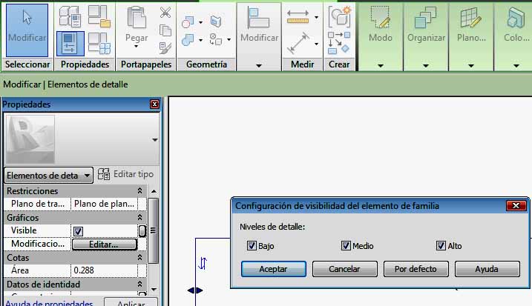Open the Organizar panel icon

click(425, 19)
